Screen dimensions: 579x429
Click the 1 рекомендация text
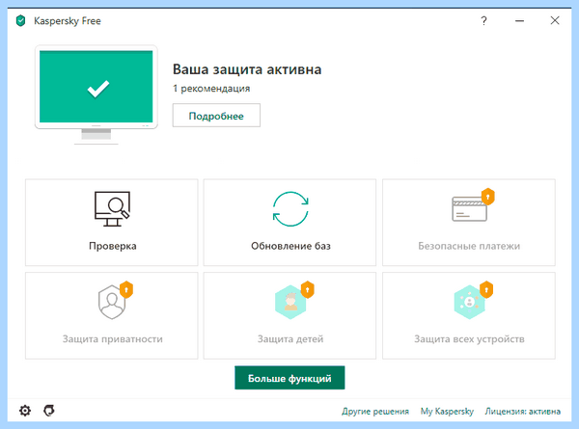tap(211, 89)
